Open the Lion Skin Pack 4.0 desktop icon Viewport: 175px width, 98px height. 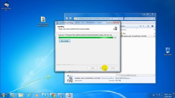pos(6,6)
